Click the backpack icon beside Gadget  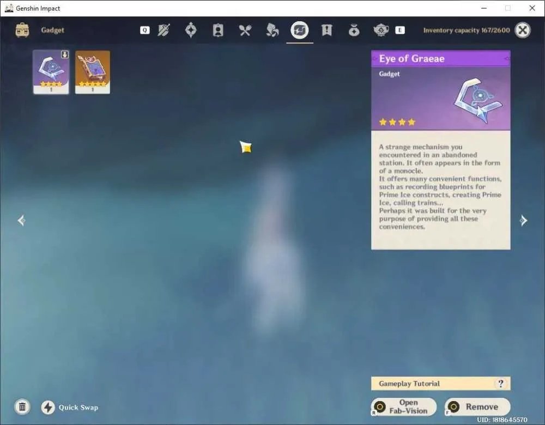[x=22, y=30]
